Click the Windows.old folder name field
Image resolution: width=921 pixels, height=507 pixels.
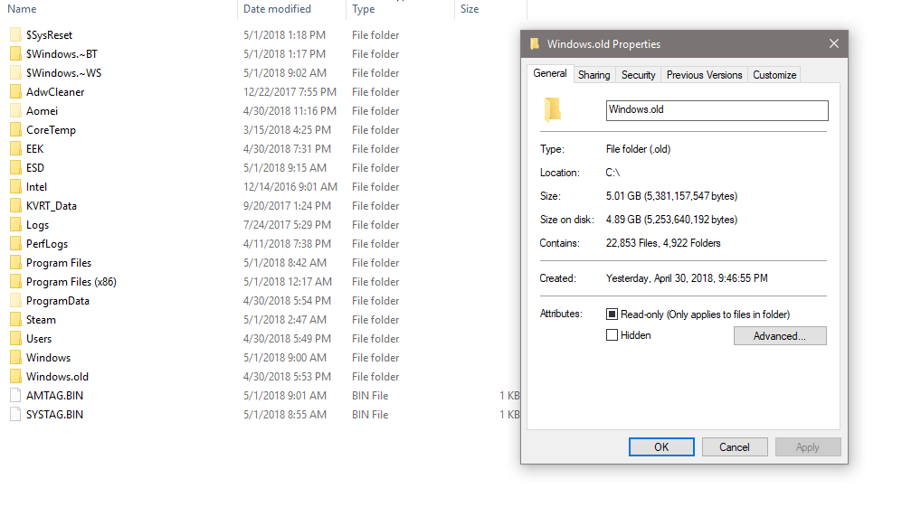click(x=717, y=110)
